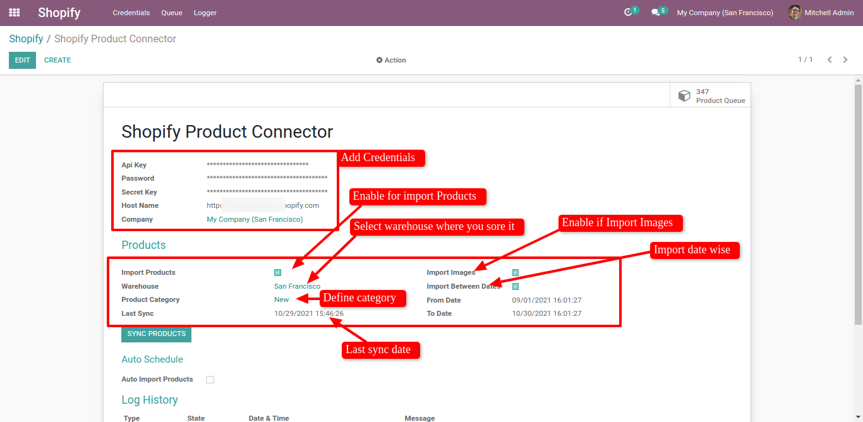The image size is (863, 422).
Task: Open the New product category link
Action: coord(282,299)
